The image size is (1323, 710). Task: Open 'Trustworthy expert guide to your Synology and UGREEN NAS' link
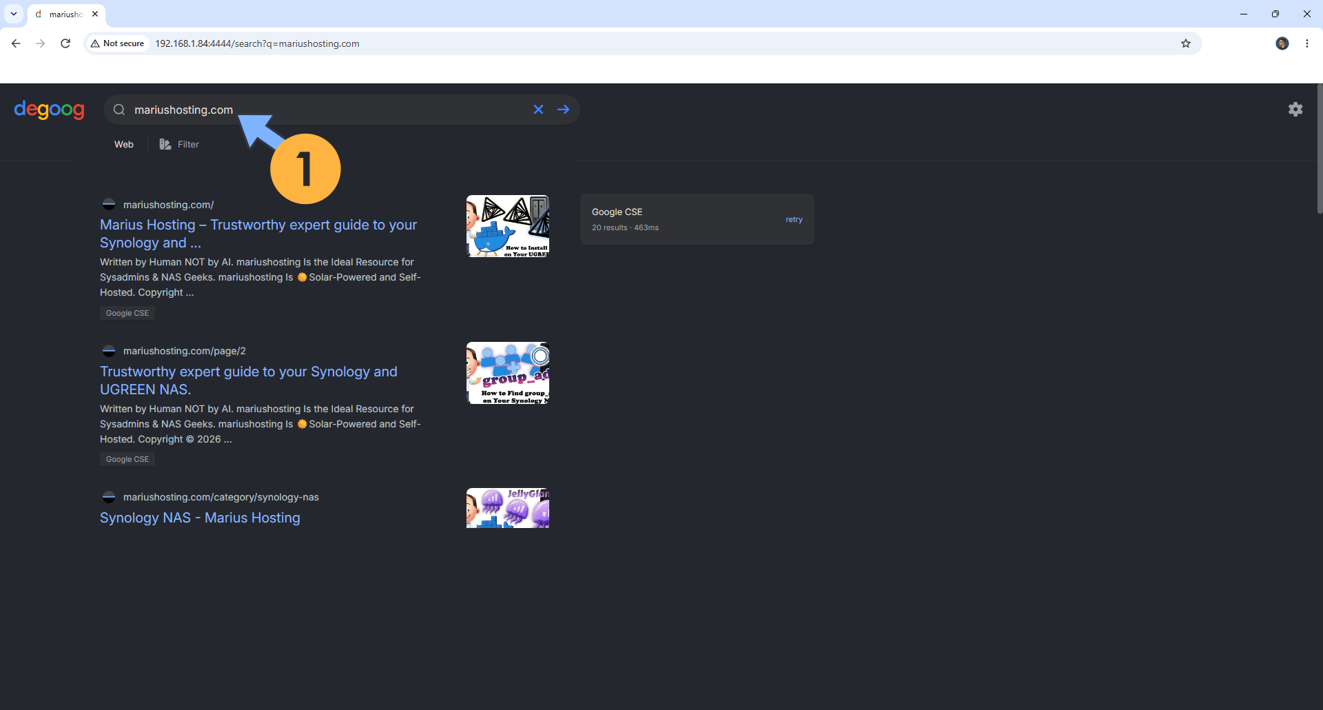point(249,381)
